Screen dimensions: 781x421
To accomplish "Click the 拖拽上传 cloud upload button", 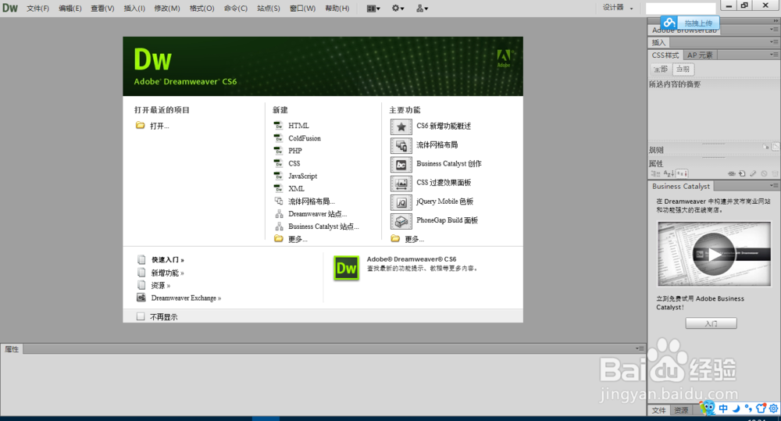I will (690, 23).
